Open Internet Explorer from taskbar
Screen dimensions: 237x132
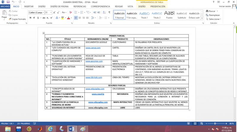(50, 129)
